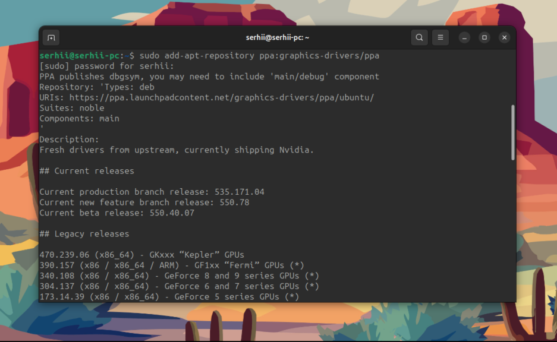557x342 pixels.
Task: Click the 340.108 GeForce 8 and 9 line
Action: pyautogui.click(x=179, y=275)
